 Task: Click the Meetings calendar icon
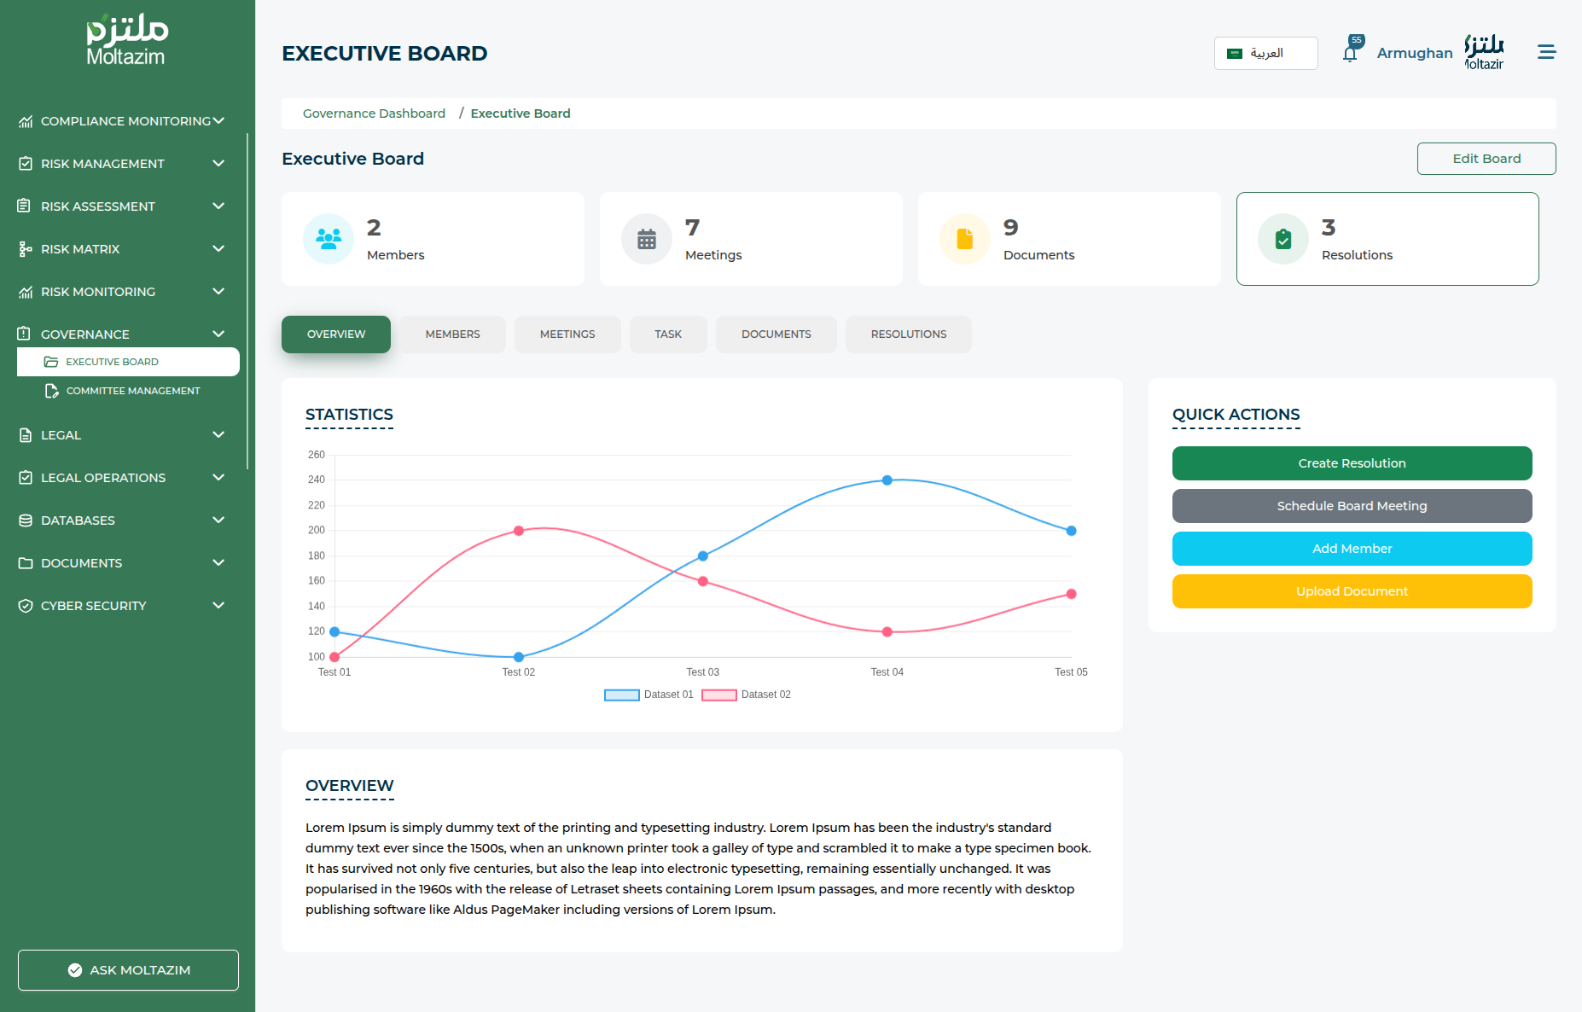647,239
